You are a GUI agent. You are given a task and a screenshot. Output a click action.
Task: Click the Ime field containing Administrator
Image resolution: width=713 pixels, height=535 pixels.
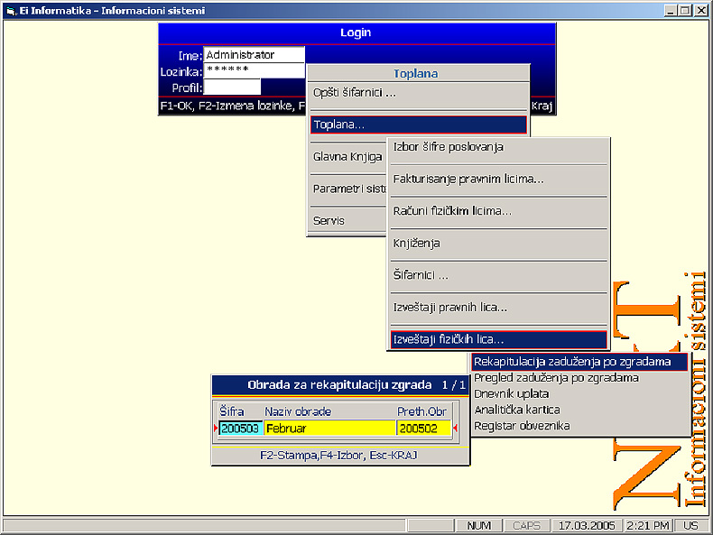[254, 55]
